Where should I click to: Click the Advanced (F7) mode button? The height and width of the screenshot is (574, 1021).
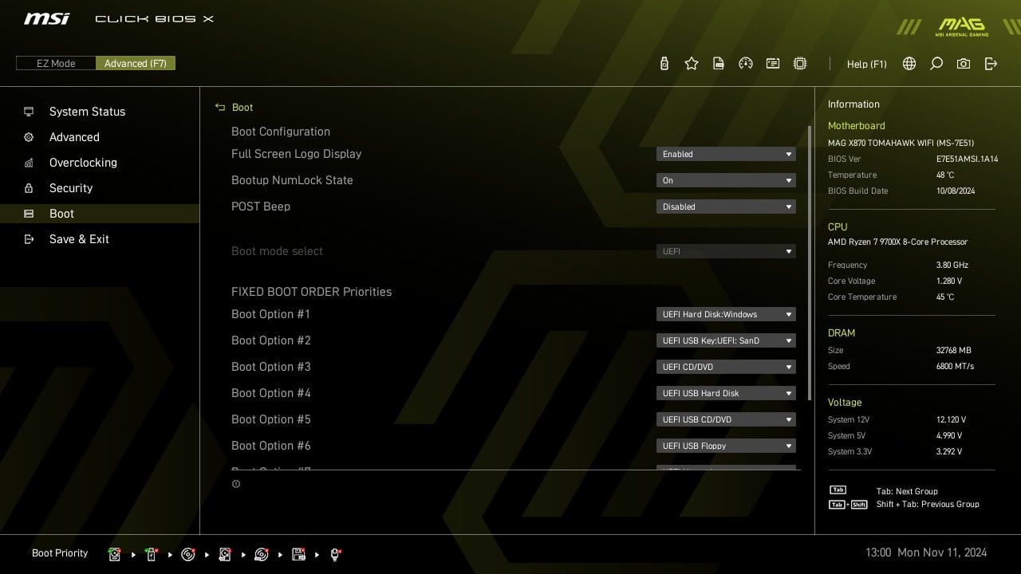click(136, 63)
